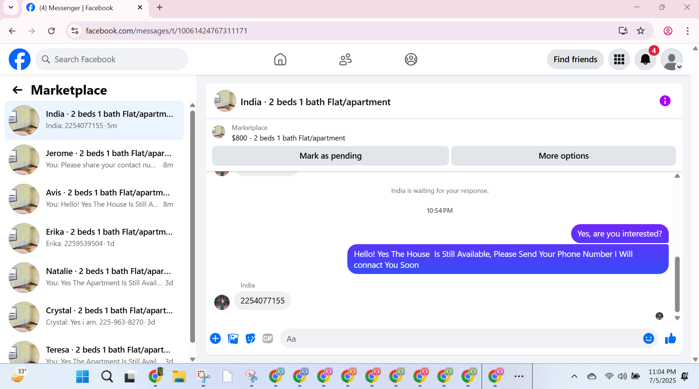The width and height of the screenshot is (699, 389).
Task: Choose a GIF
Action: (268, 339)
